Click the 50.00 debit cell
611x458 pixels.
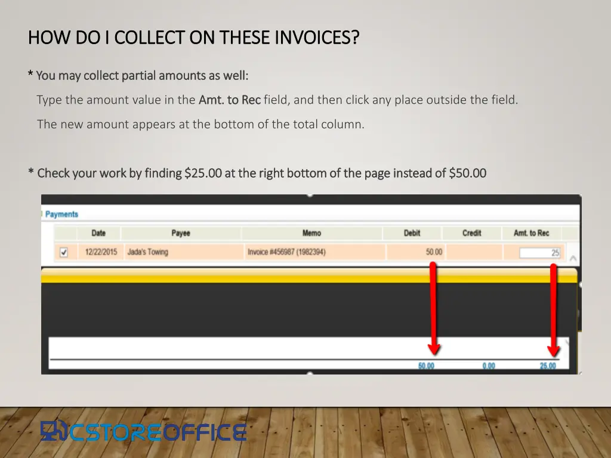(x=415, y=252)
